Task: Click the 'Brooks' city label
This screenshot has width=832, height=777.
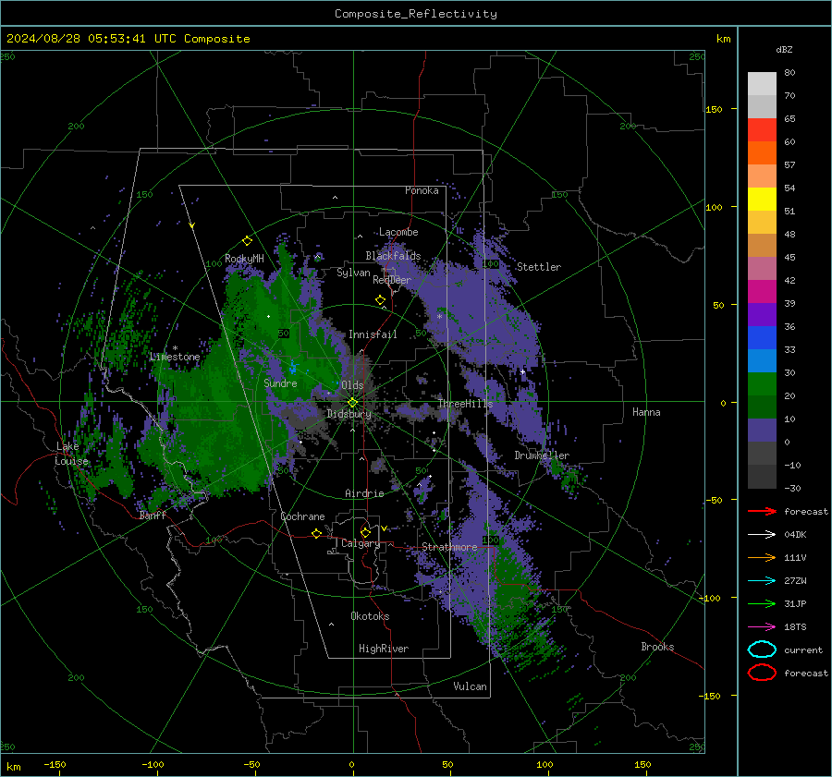Action: [657, 647]
